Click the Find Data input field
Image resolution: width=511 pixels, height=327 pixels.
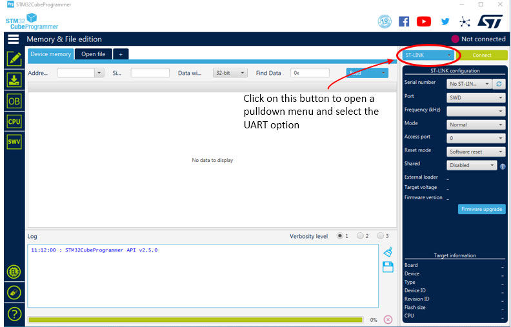(310, 73)
